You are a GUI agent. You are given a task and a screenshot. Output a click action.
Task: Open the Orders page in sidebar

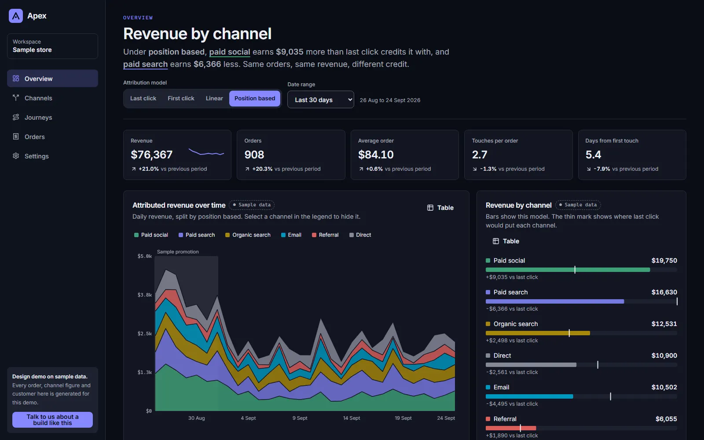coord(52,136)
